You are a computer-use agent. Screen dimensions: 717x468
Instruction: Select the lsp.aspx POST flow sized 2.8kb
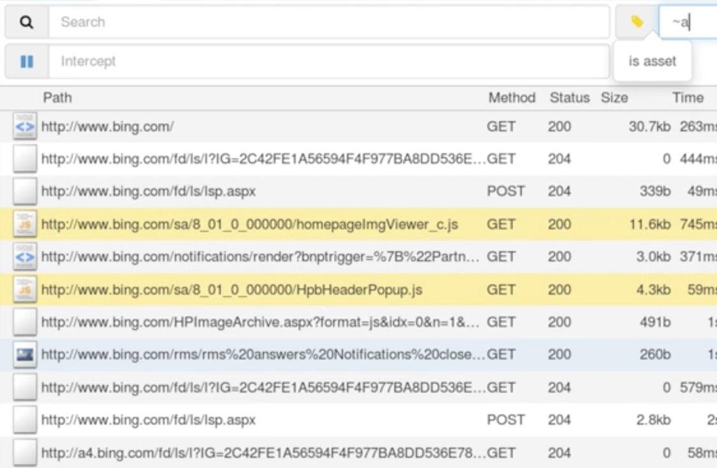[x=148, y=420]
